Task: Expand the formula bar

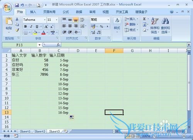Action: [x=189, y=45]
